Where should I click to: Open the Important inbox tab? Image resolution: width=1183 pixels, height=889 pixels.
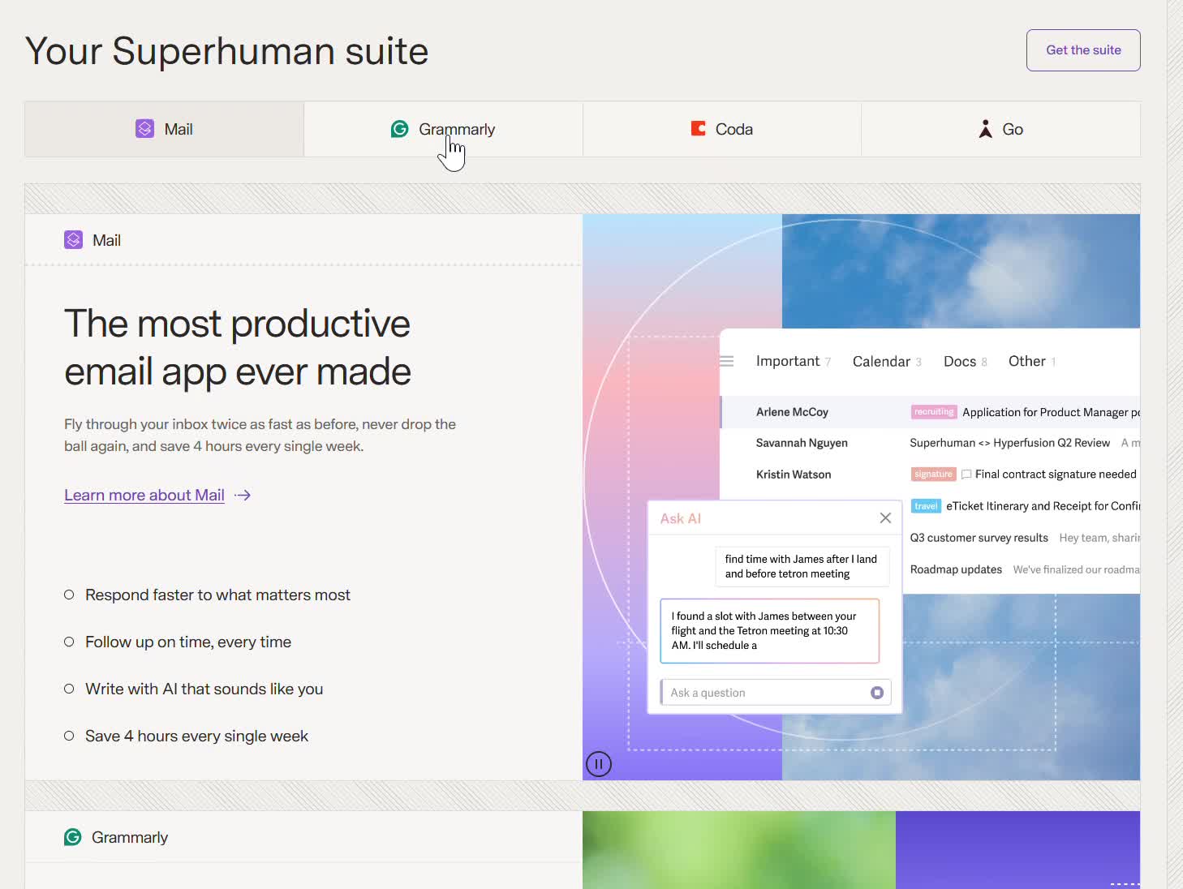click(793, 361)
